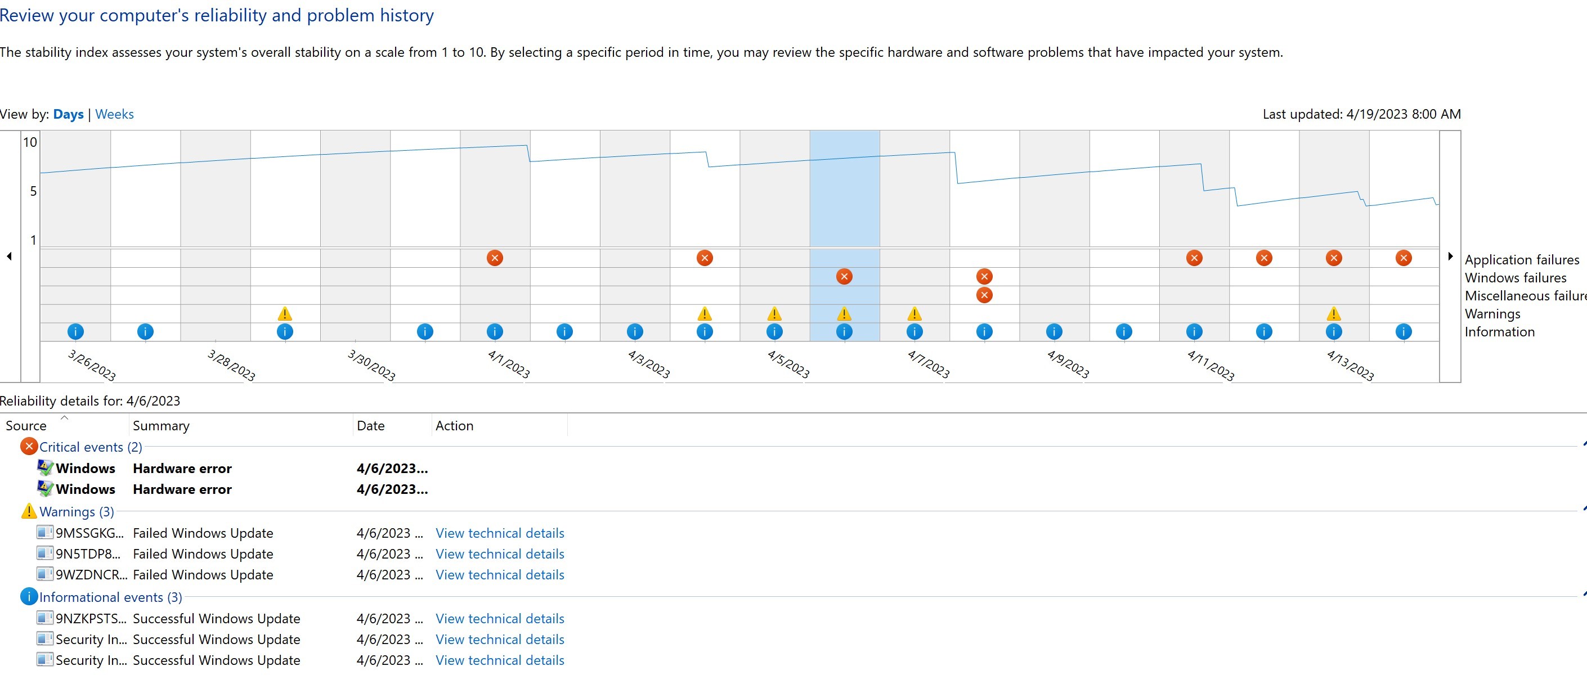This screenshot has width=1587, height=693.
Task: Move chart earlier with left arrow
Action: [9, 256]
